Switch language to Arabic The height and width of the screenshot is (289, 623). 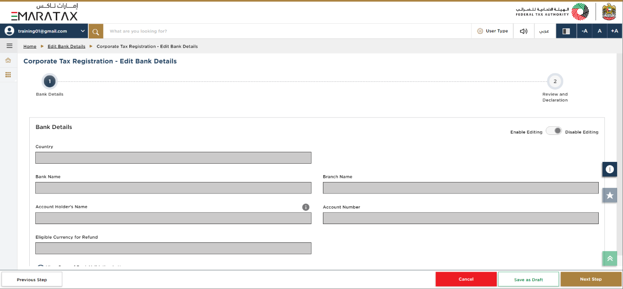click(544, 31)
